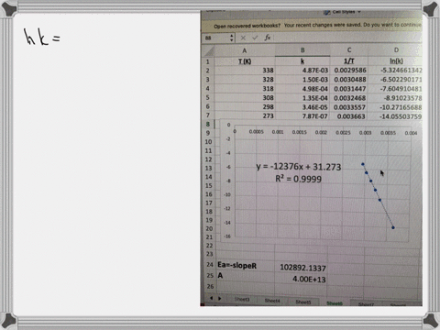Select column A header
Screen dimensions: 440x330
[245, 50]
